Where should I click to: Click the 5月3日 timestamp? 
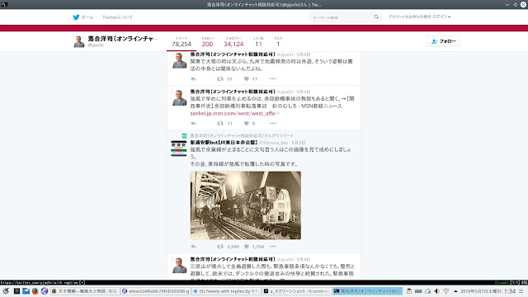[x=299, y=143]
